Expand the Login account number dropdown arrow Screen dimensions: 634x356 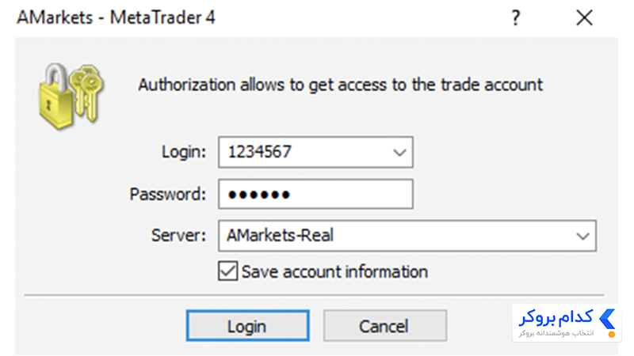[399, 152]
